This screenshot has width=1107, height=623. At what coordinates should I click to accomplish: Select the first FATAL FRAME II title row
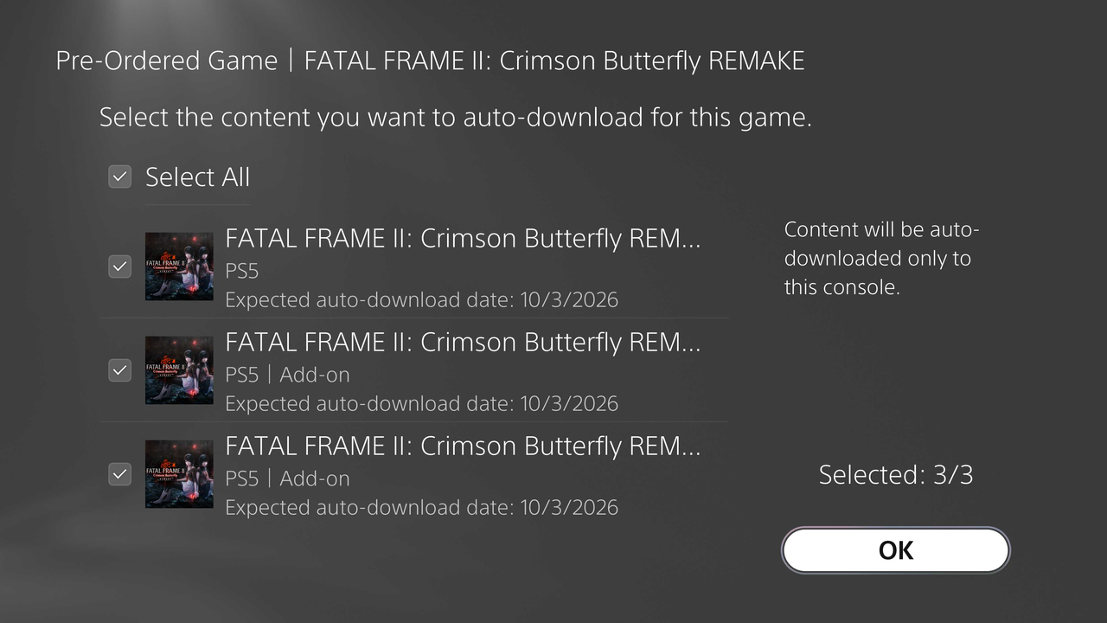(x=463, y=239)
